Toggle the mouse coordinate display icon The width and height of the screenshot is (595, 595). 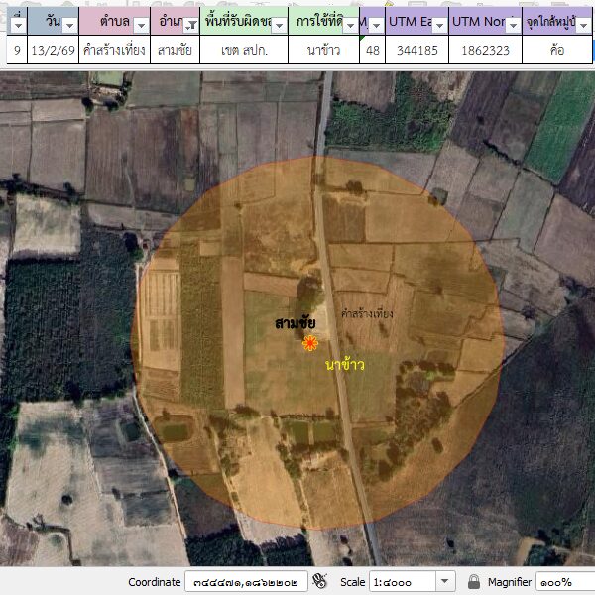(x=319, y=582)
